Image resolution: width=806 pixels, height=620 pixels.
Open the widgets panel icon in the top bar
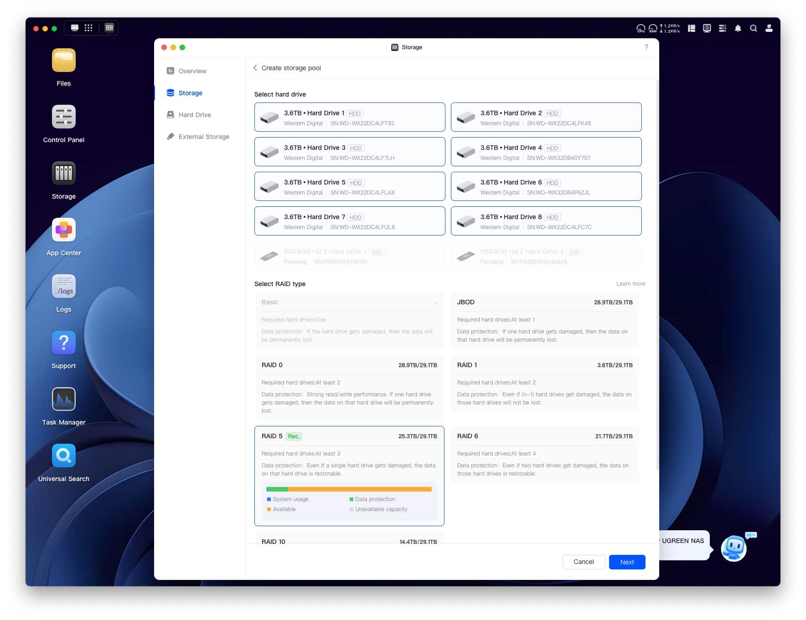(692, 28)
